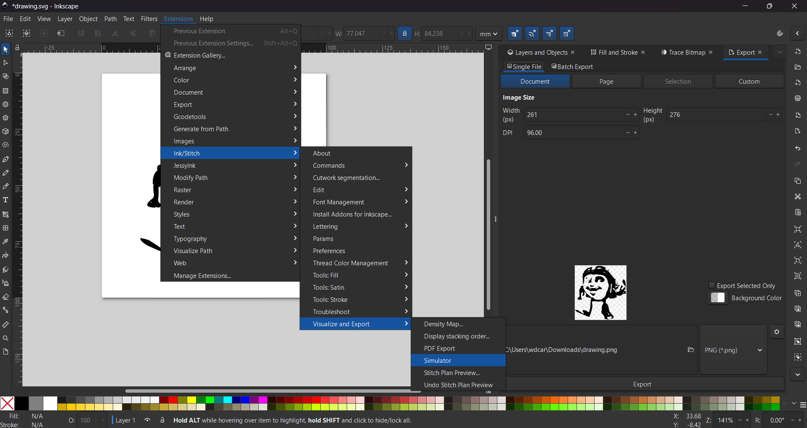Expand Generate from Path submenu
Image resolution: width=807 pixels, height=428 pixels.
[x=231, y=129]
